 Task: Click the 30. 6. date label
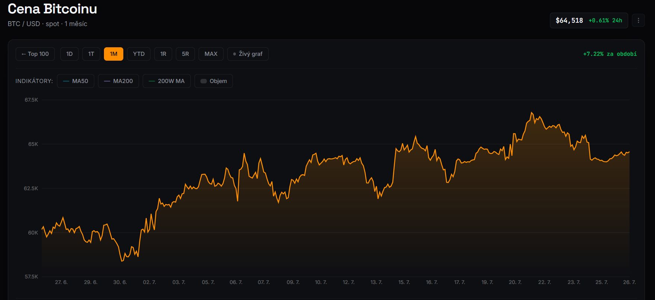[x=120, y=283]
